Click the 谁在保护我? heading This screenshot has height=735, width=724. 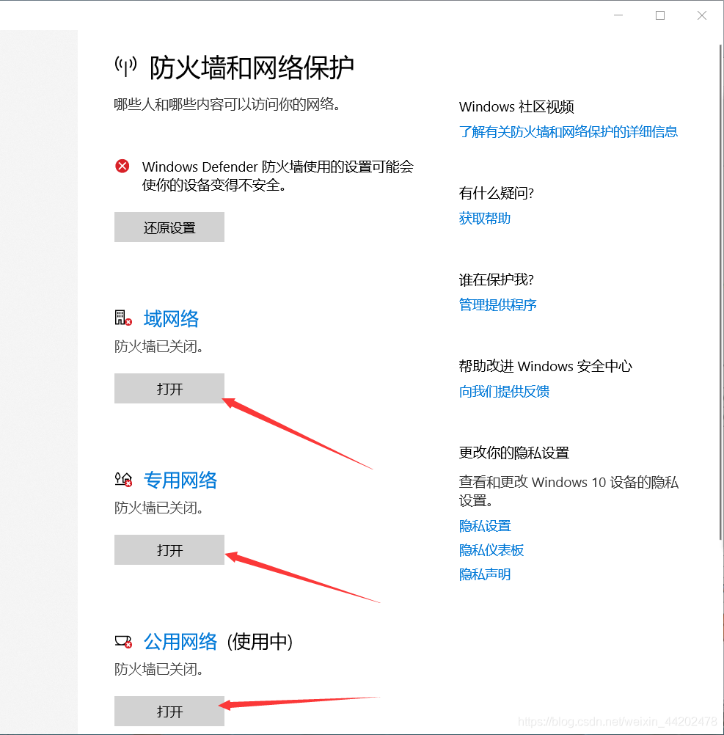point(497,280)
